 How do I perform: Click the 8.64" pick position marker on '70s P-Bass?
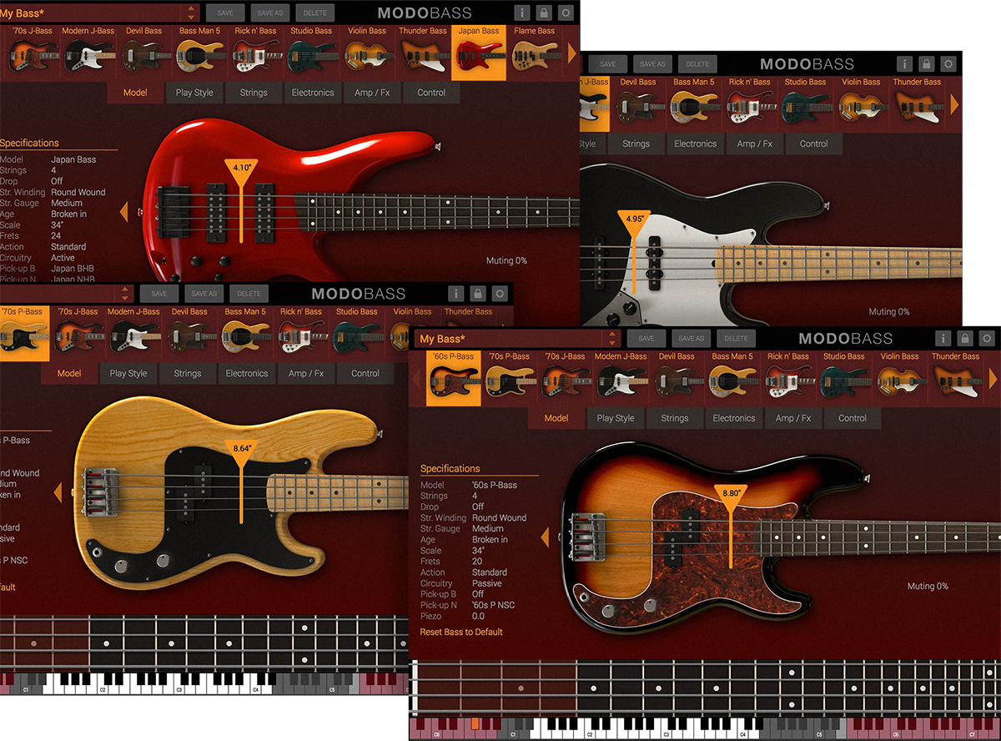pos(241,481)
